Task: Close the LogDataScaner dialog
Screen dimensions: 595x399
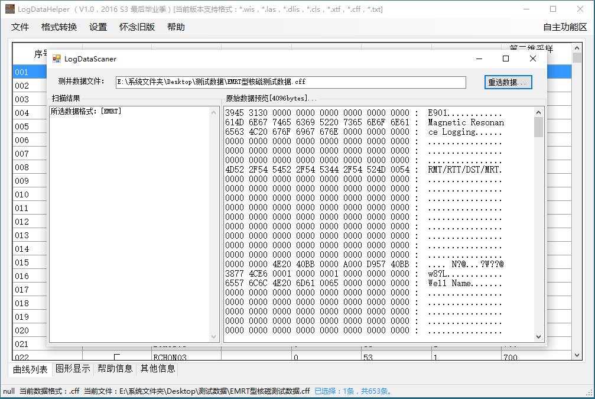Action: (532, 59)
